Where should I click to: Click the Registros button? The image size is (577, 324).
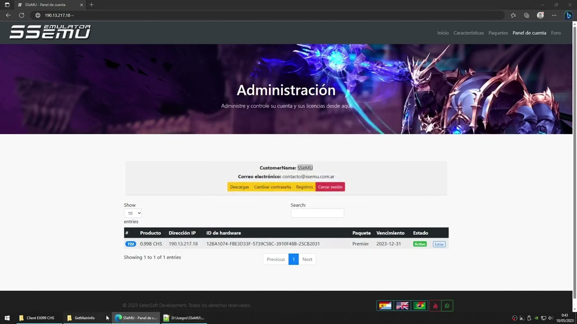click(x=304, y=187)
